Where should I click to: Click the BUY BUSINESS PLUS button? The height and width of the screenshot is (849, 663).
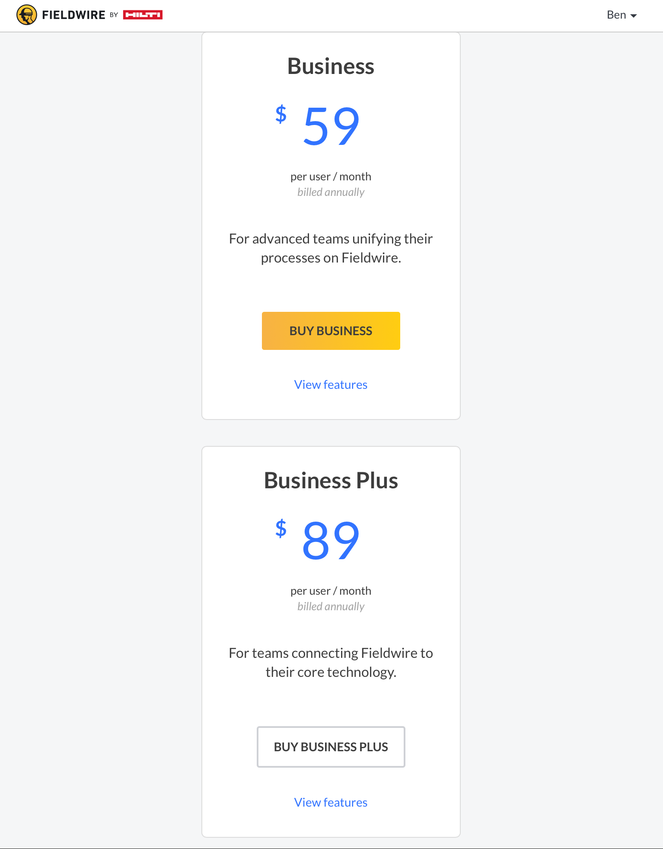point(331,747)
